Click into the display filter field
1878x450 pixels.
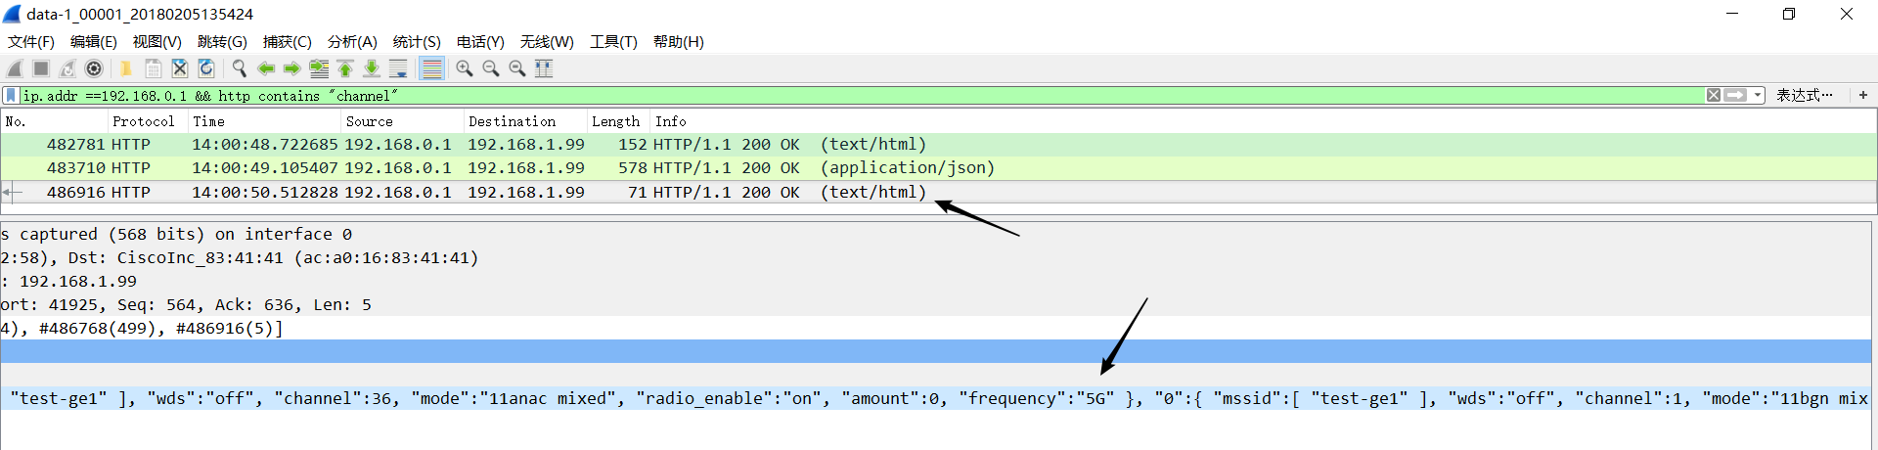click(861, 96)
